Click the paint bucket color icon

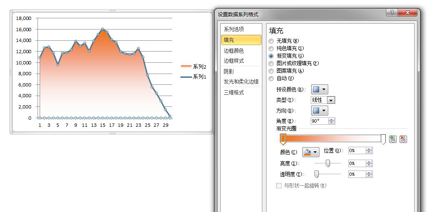[308, 152]
